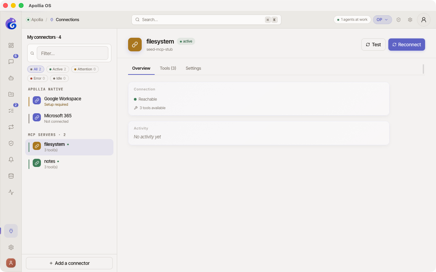436x272 pixels.
Task: Click the Test button
Action: [373, 45]
